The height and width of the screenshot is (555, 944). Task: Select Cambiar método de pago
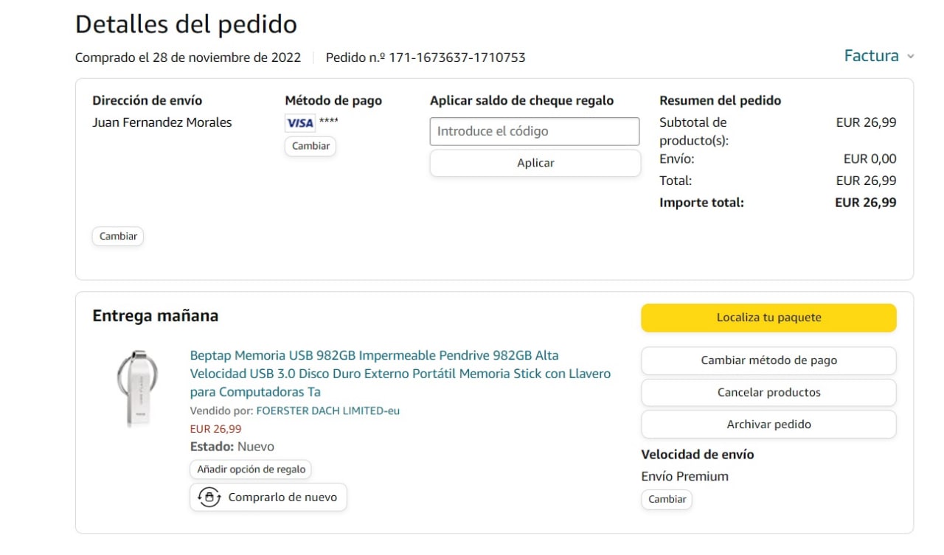(x=768, y=360)
